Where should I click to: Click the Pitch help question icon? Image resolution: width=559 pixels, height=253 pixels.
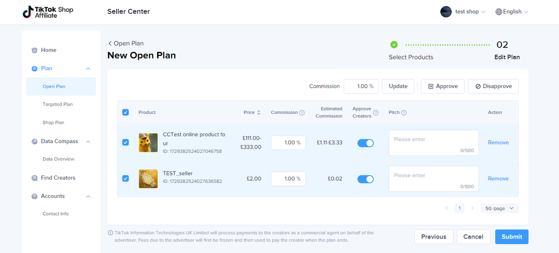click(x=404, y=113)
